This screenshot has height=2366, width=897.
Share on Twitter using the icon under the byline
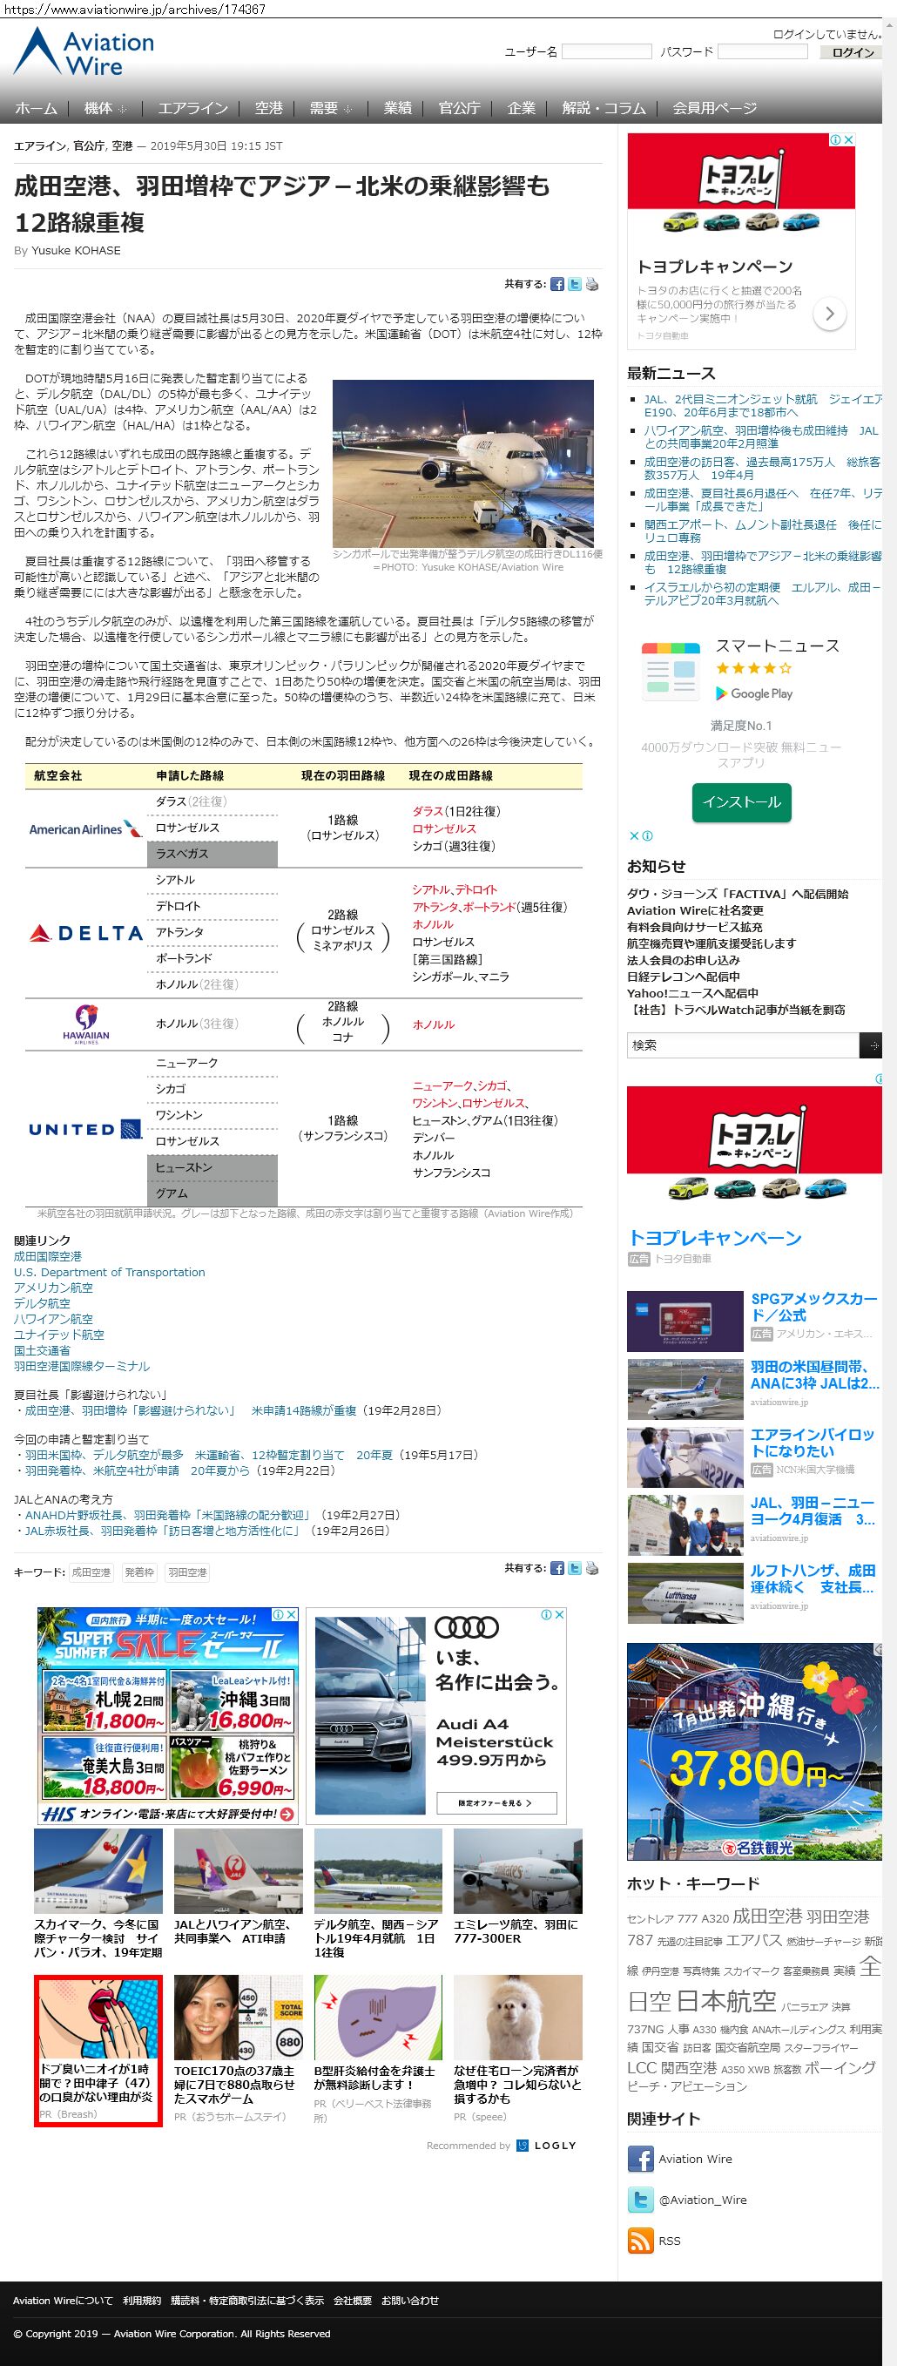click(575, 285)
